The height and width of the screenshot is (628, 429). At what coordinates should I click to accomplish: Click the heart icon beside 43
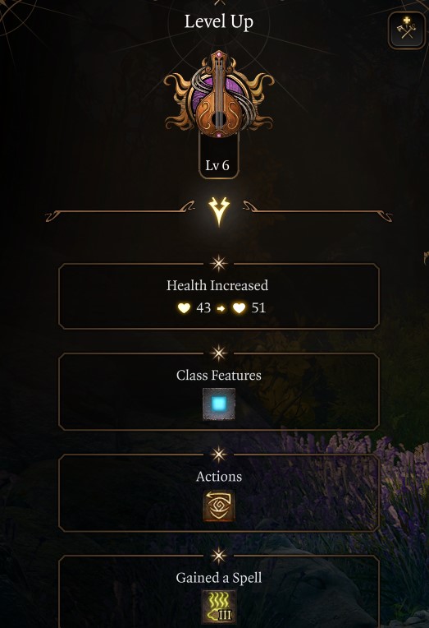184,308
